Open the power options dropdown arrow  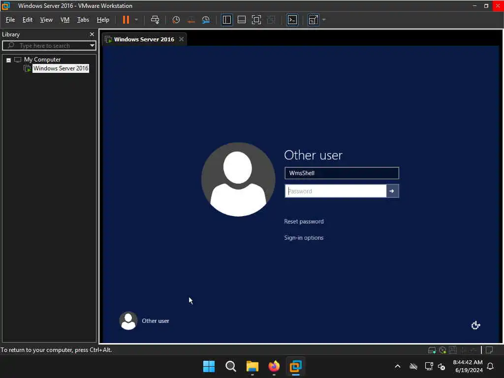point(136,20)
